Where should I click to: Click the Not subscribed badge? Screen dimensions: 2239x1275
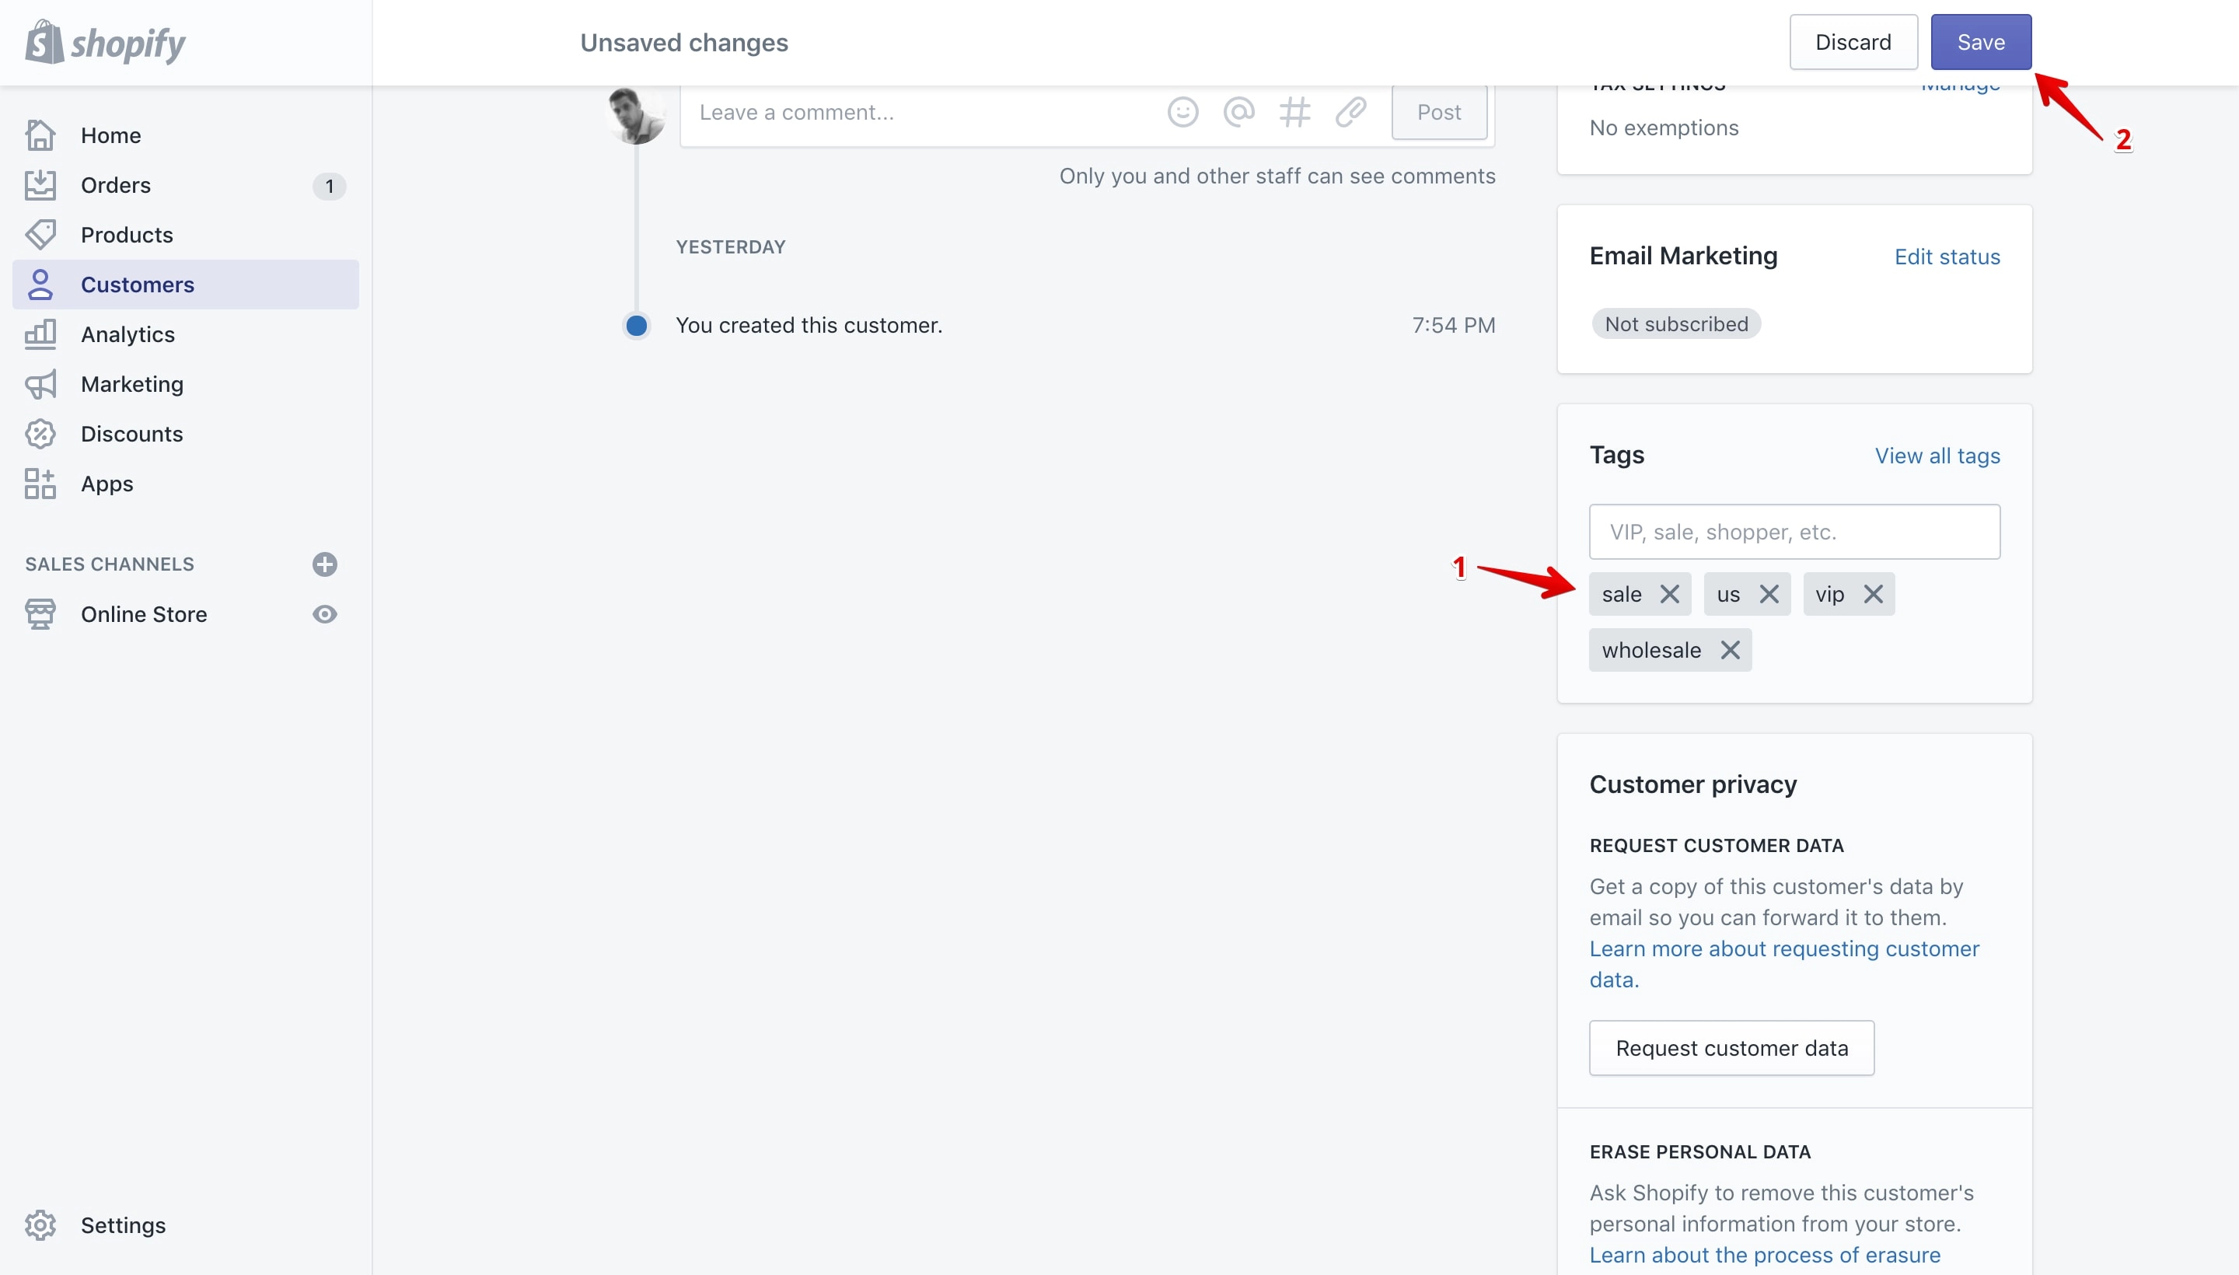coord(1676,324)
